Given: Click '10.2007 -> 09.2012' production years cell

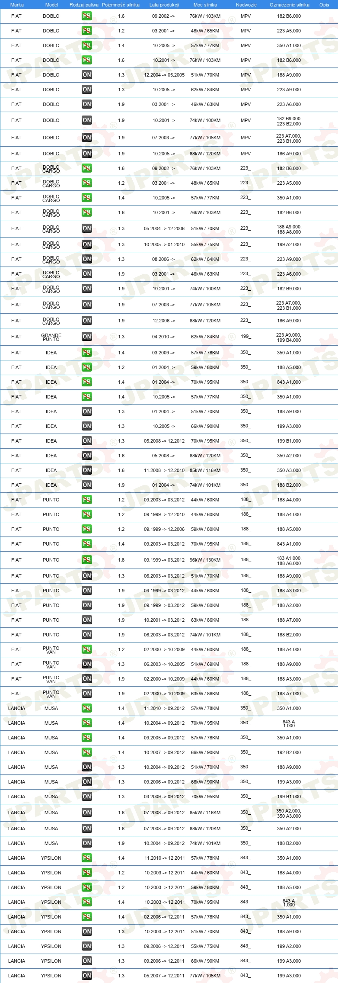Looking at the screenshot, I should click(164, 752).
